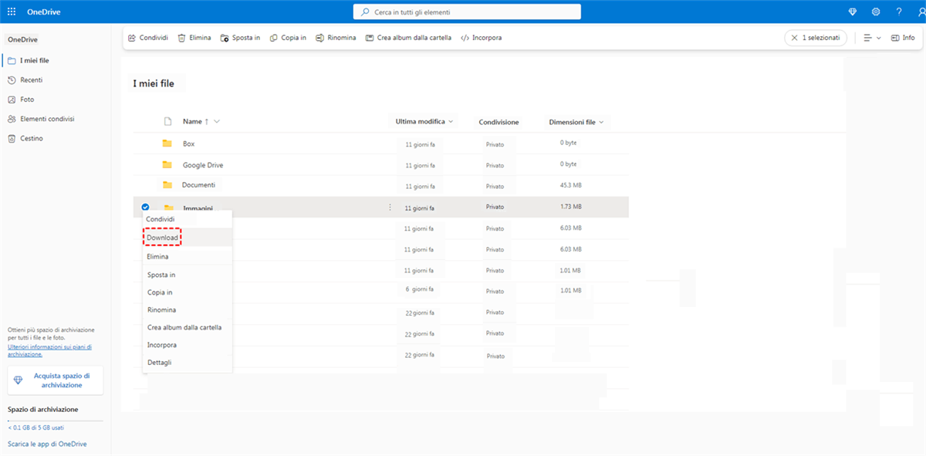This screenshot has width=926, height=456.
Task: Open the settings gear icon
Action: pyautogui.click(x=876, y=12)
